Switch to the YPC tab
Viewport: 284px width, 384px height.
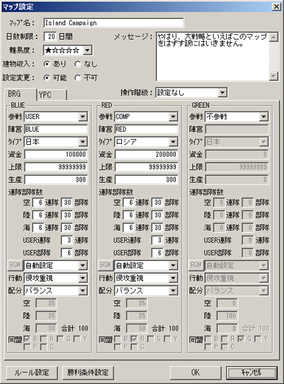tap(51, 95)
